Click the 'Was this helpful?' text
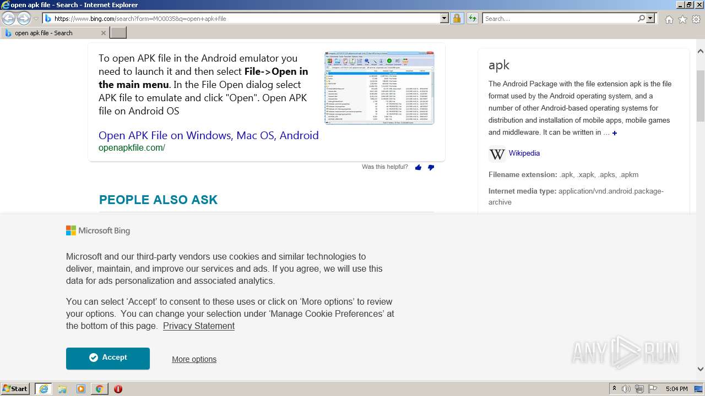705x396 pixels. coord(385,167)
